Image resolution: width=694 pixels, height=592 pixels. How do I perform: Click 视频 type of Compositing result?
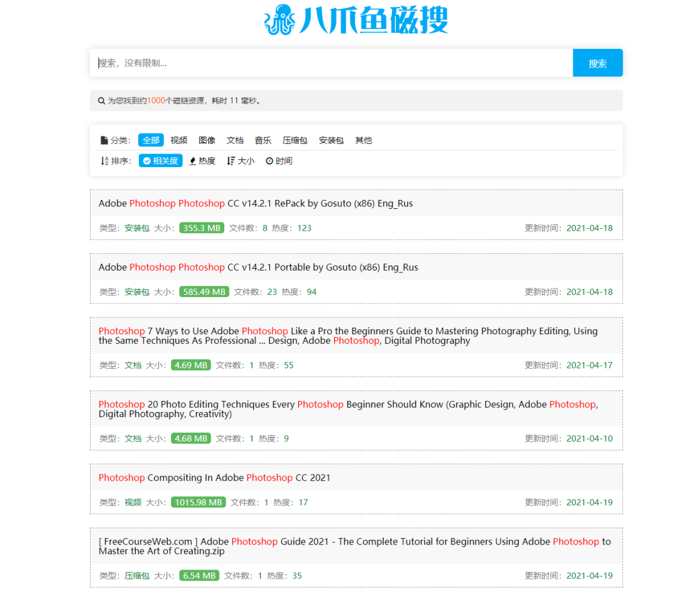(133, 502)
